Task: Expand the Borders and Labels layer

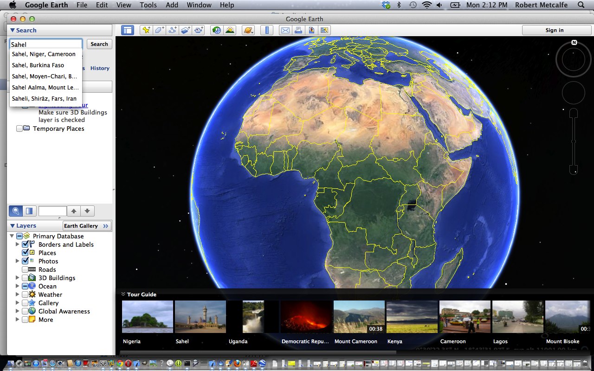Action: [18, 244]
